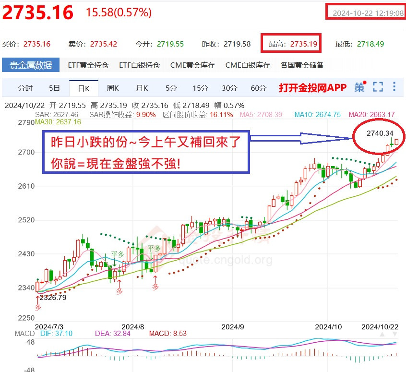Click the 2024/10 date axis label
The image size is (406, 372).
coord(328,327)
